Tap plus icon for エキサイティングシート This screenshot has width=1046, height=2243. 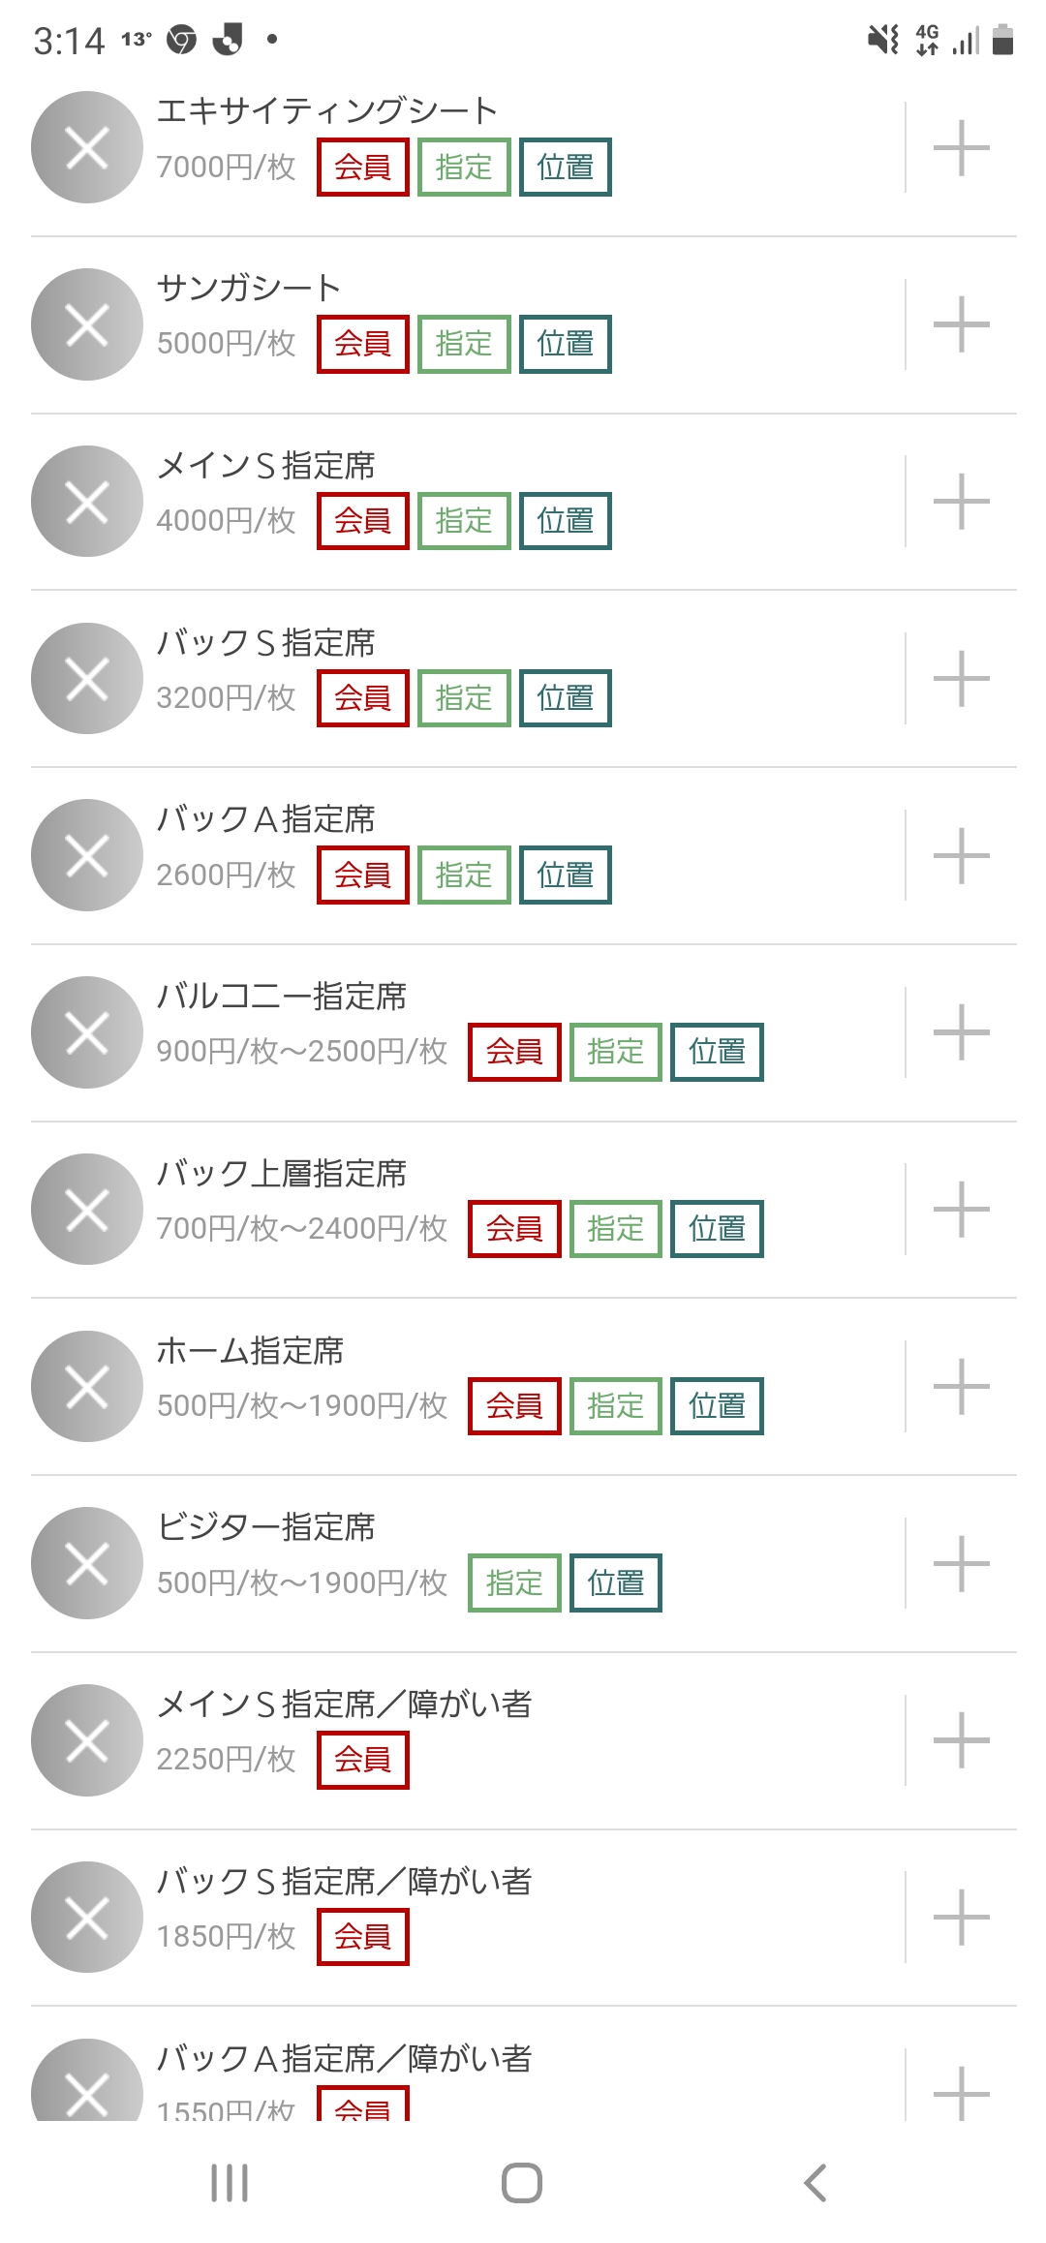click(961, 147)
